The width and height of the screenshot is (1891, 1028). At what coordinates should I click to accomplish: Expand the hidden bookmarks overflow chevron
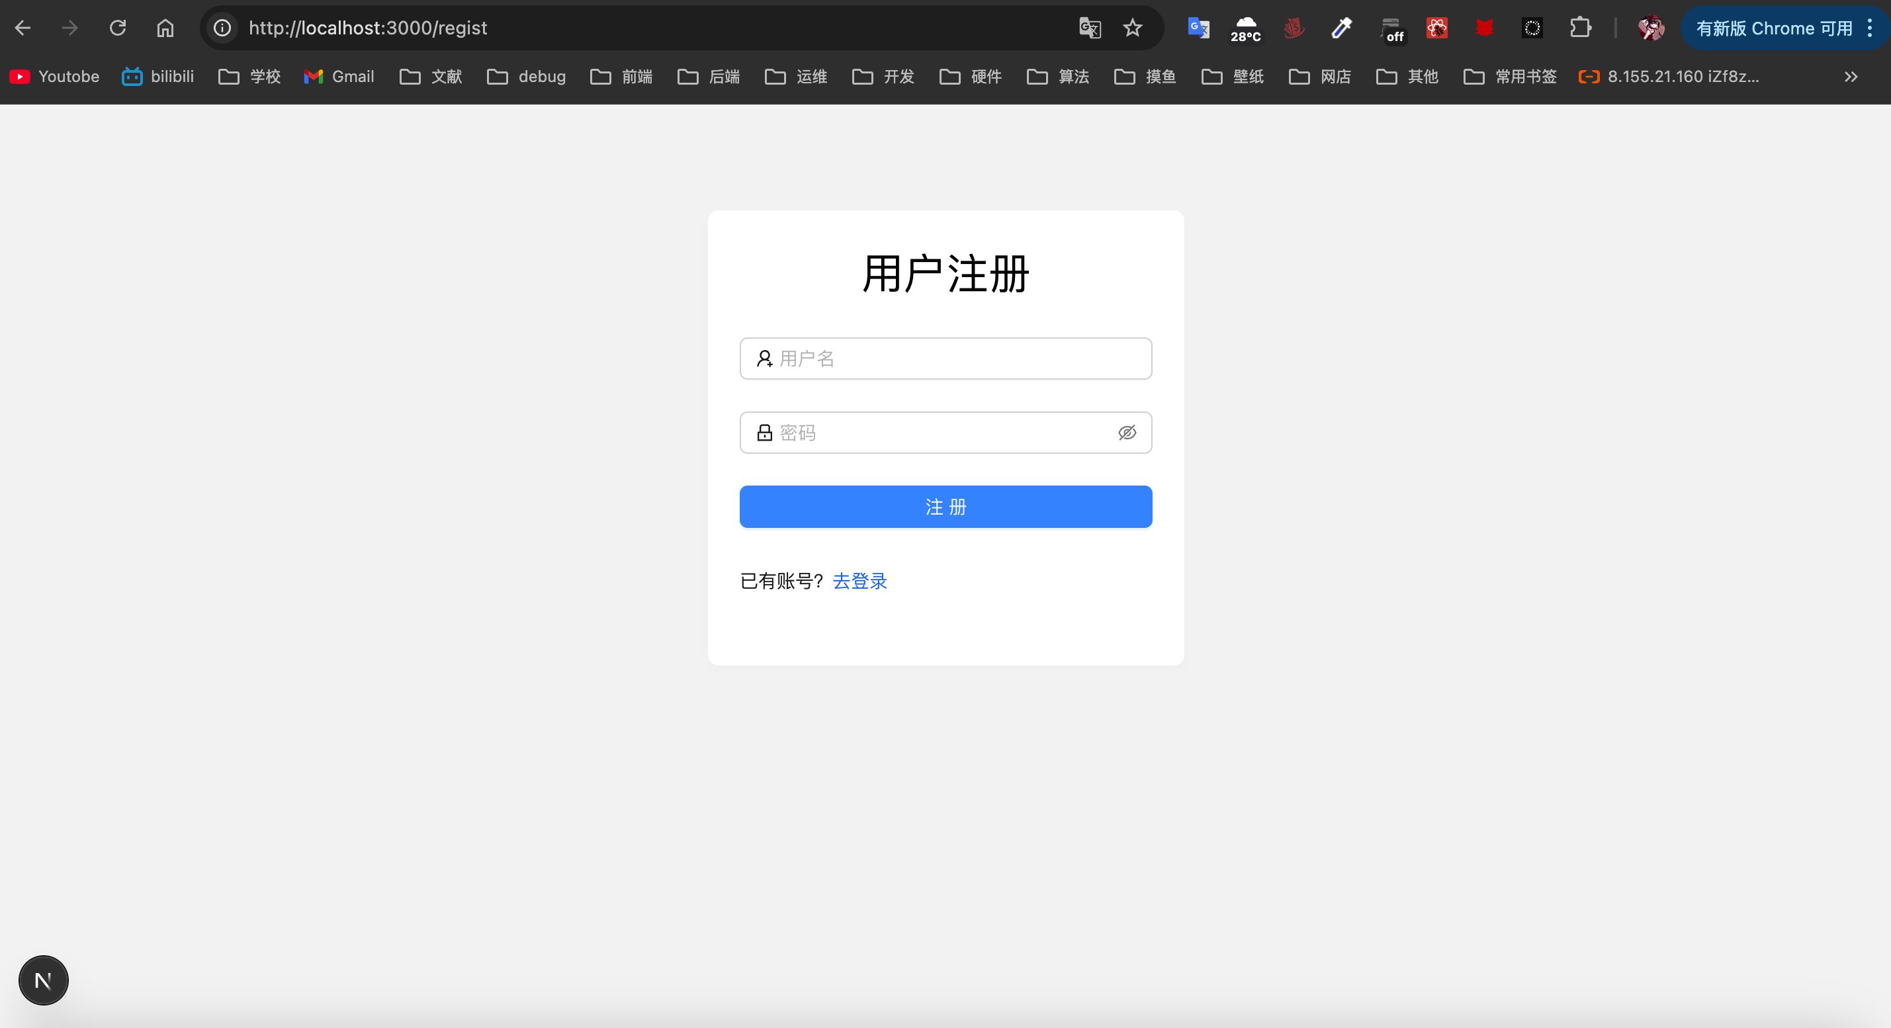[x=1851, y=76]
